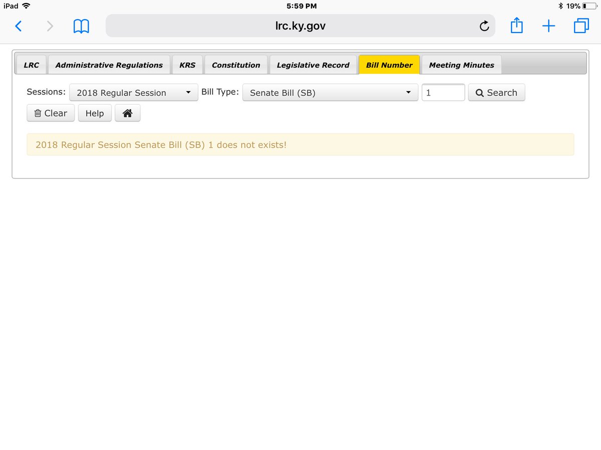Go to home via house icon button
The height and width of the screenshot is (450, 601).
(x=128, y=113)
